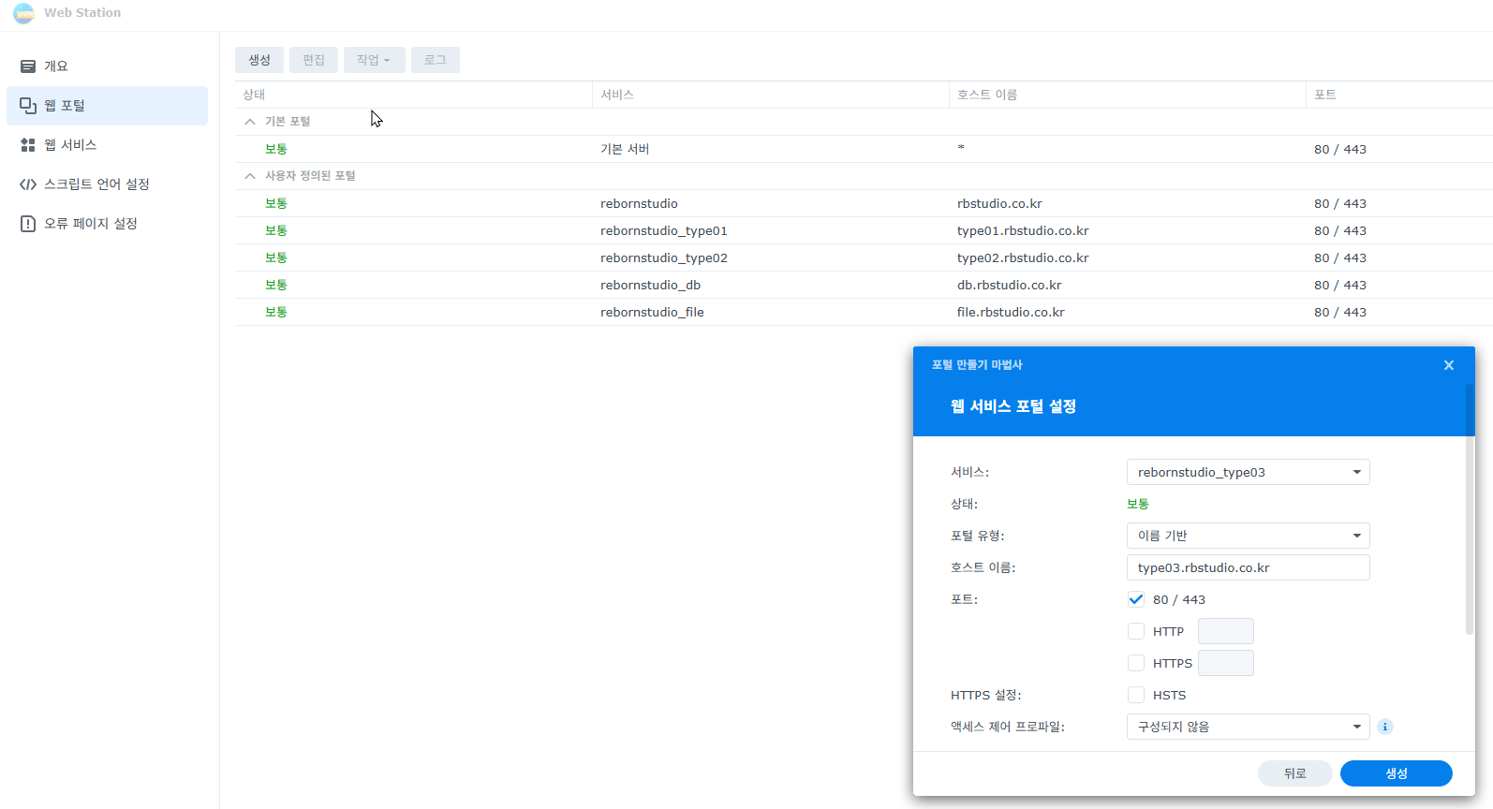Screen dimensions: 1493x809
Task: Click the 뒤로 back button
Action: pos(1294,773)
